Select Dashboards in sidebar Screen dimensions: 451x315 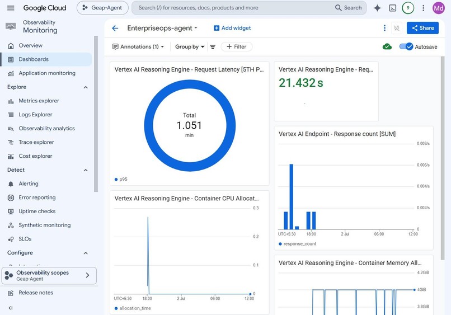(x=46, y=59)
